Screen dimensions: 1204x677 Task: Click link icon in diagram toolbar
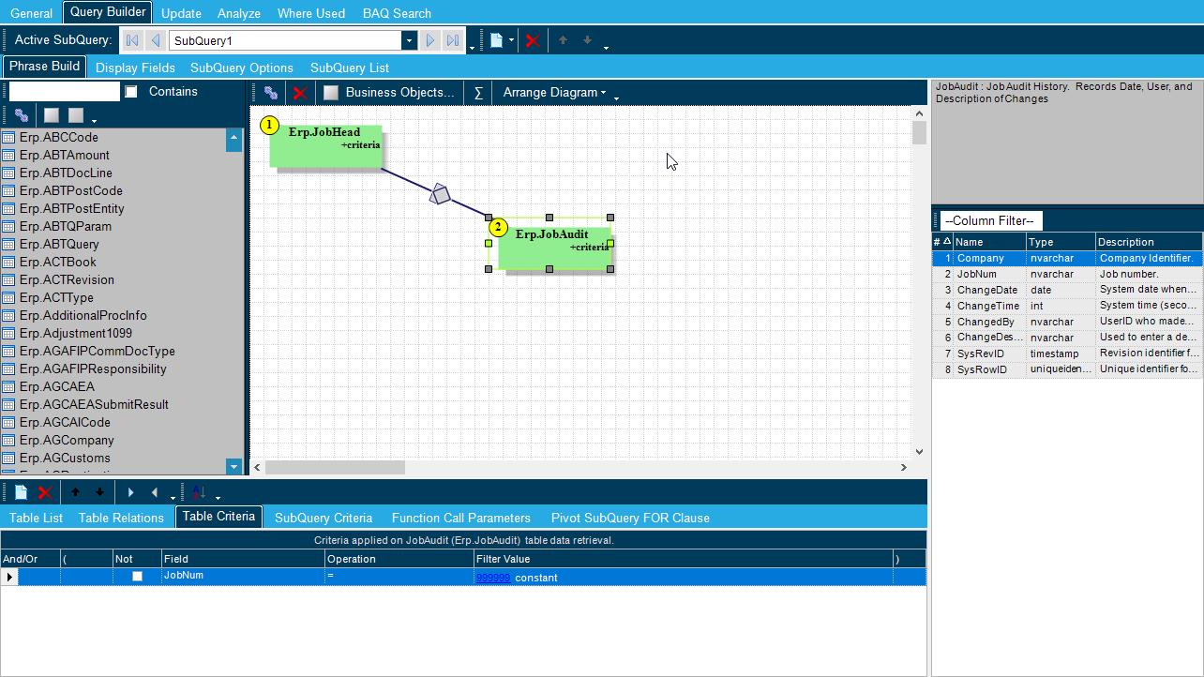(x=271, y=93)
